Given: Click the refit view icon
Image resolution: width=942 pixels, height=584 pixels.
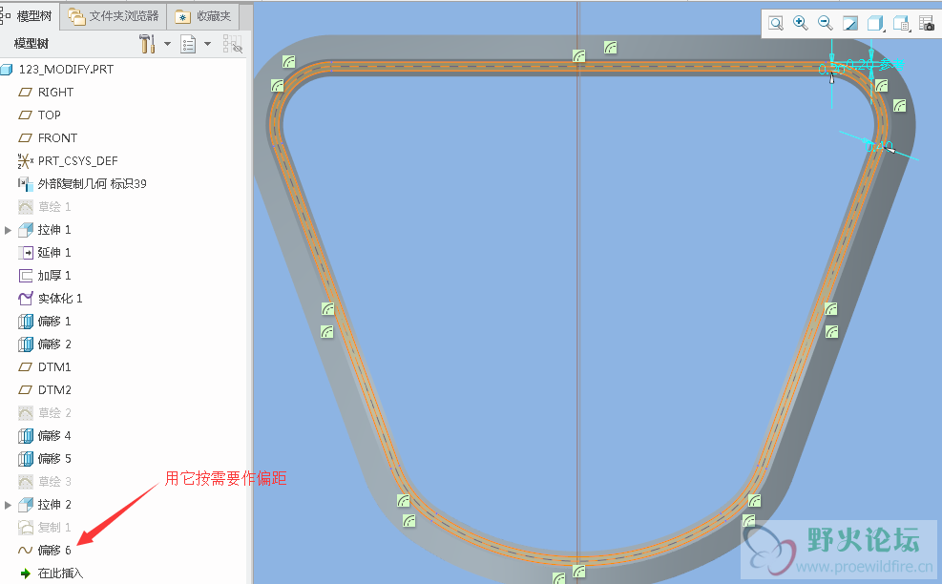Looking at the screenshot, I should (x=776, y=24).
